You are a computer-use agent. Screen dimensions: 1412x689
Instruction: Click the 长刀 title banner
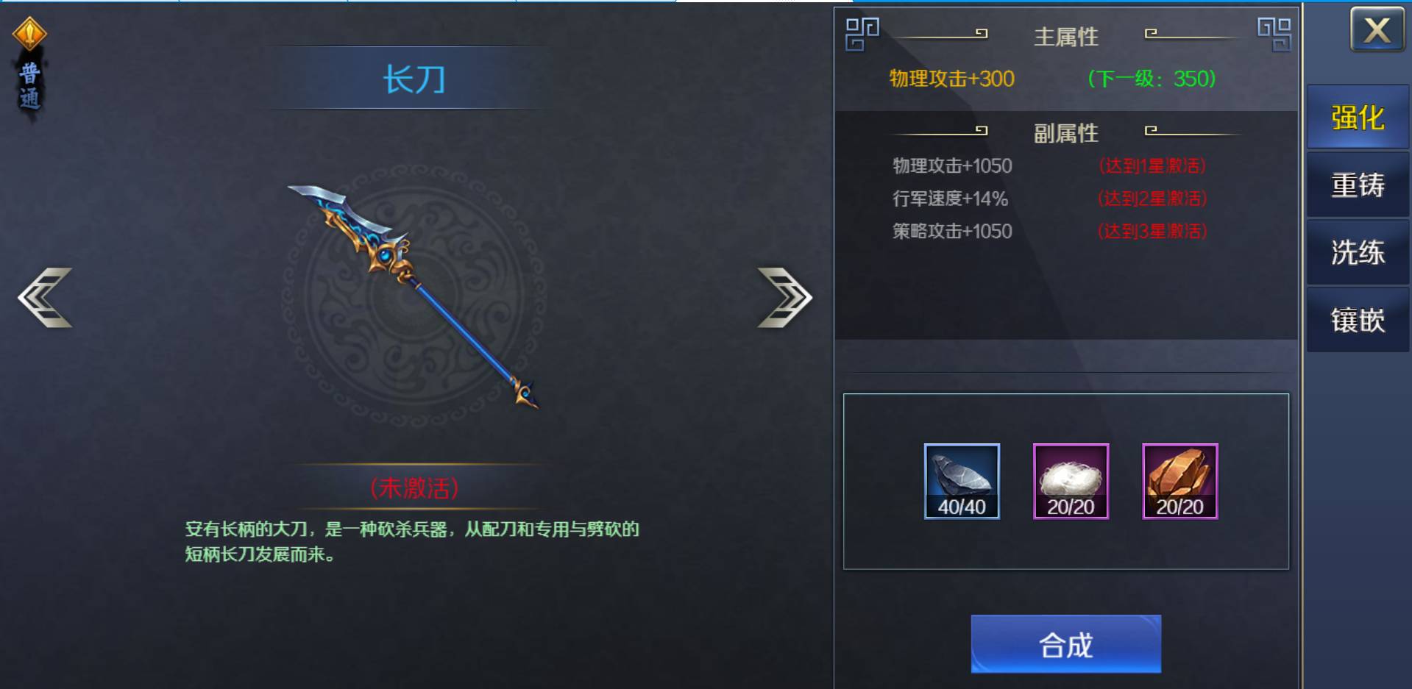pyautogui.click(x=414, y=79)
